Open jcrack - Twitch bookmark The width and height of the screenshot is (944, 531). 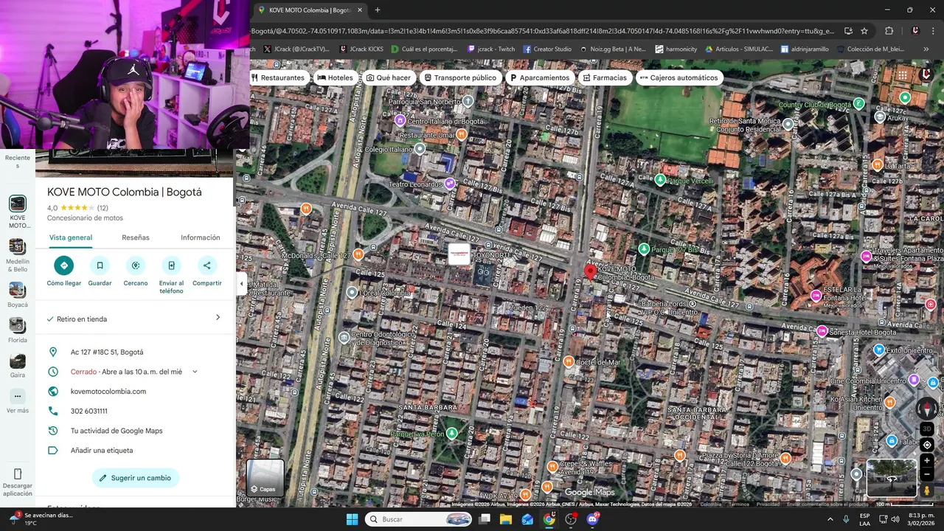coord(491,49)
